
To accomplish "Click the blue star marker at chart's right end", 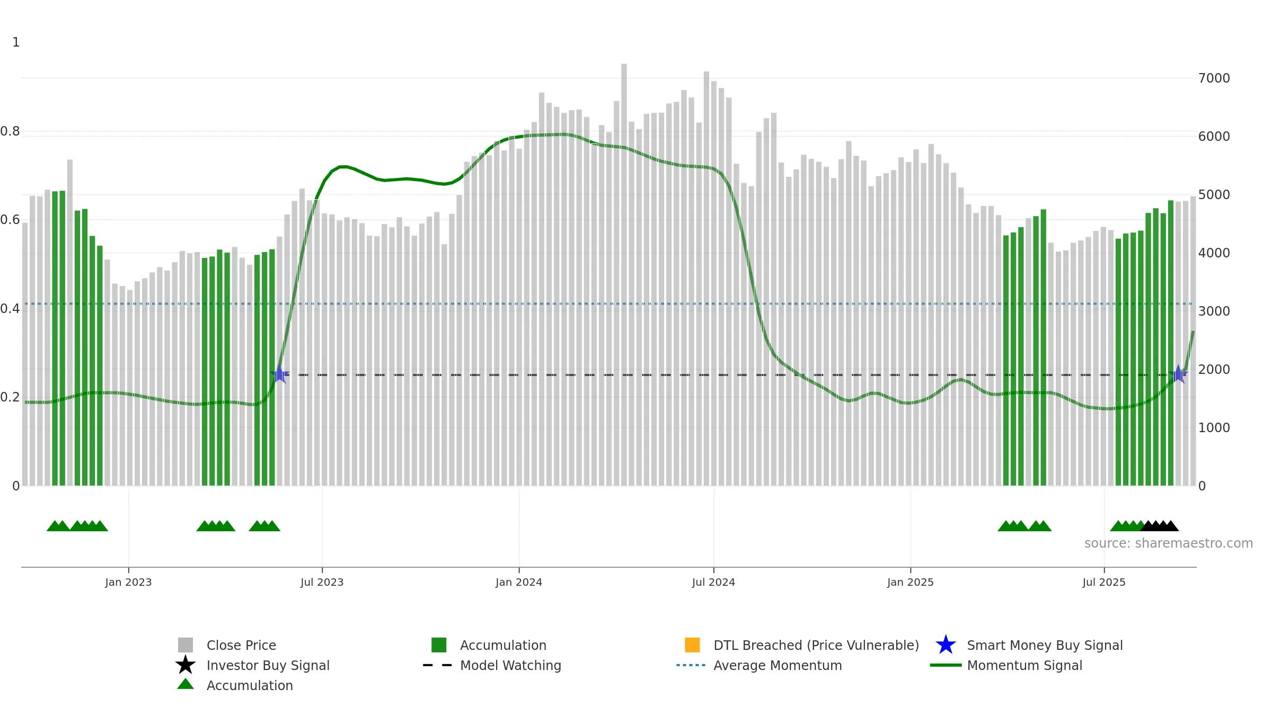I will click(1178, 374).
